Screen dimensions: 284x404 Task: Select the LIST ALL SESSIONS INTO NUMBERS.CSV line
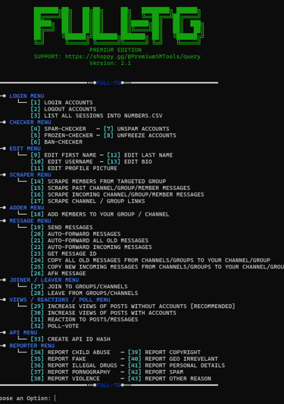coord(96,116)
